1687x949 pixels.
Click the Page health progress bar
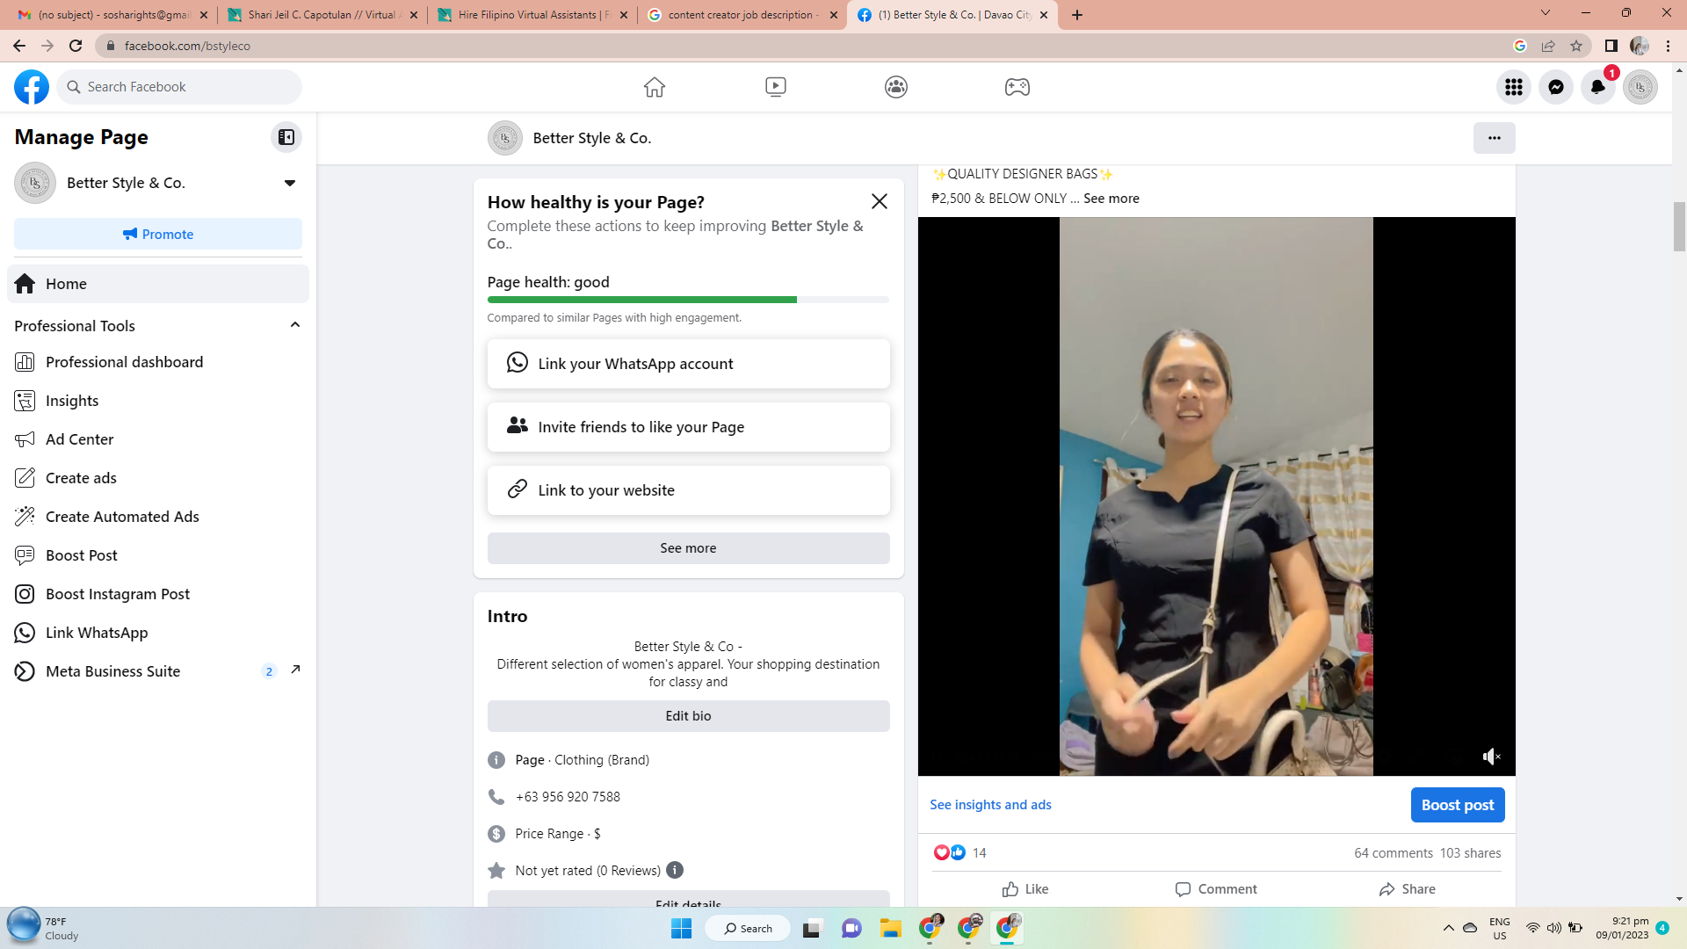pyautogui.click(x=688, y=300)
